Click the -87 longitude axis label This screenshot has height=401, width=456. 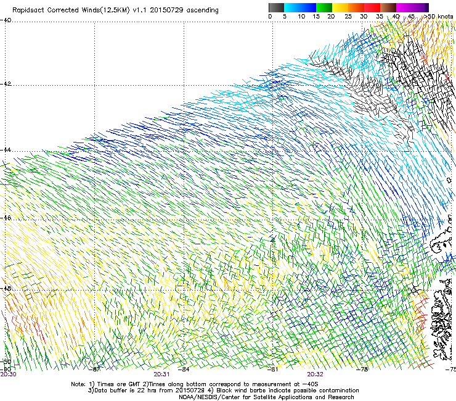pyautogui.click(x=95, y=370)
